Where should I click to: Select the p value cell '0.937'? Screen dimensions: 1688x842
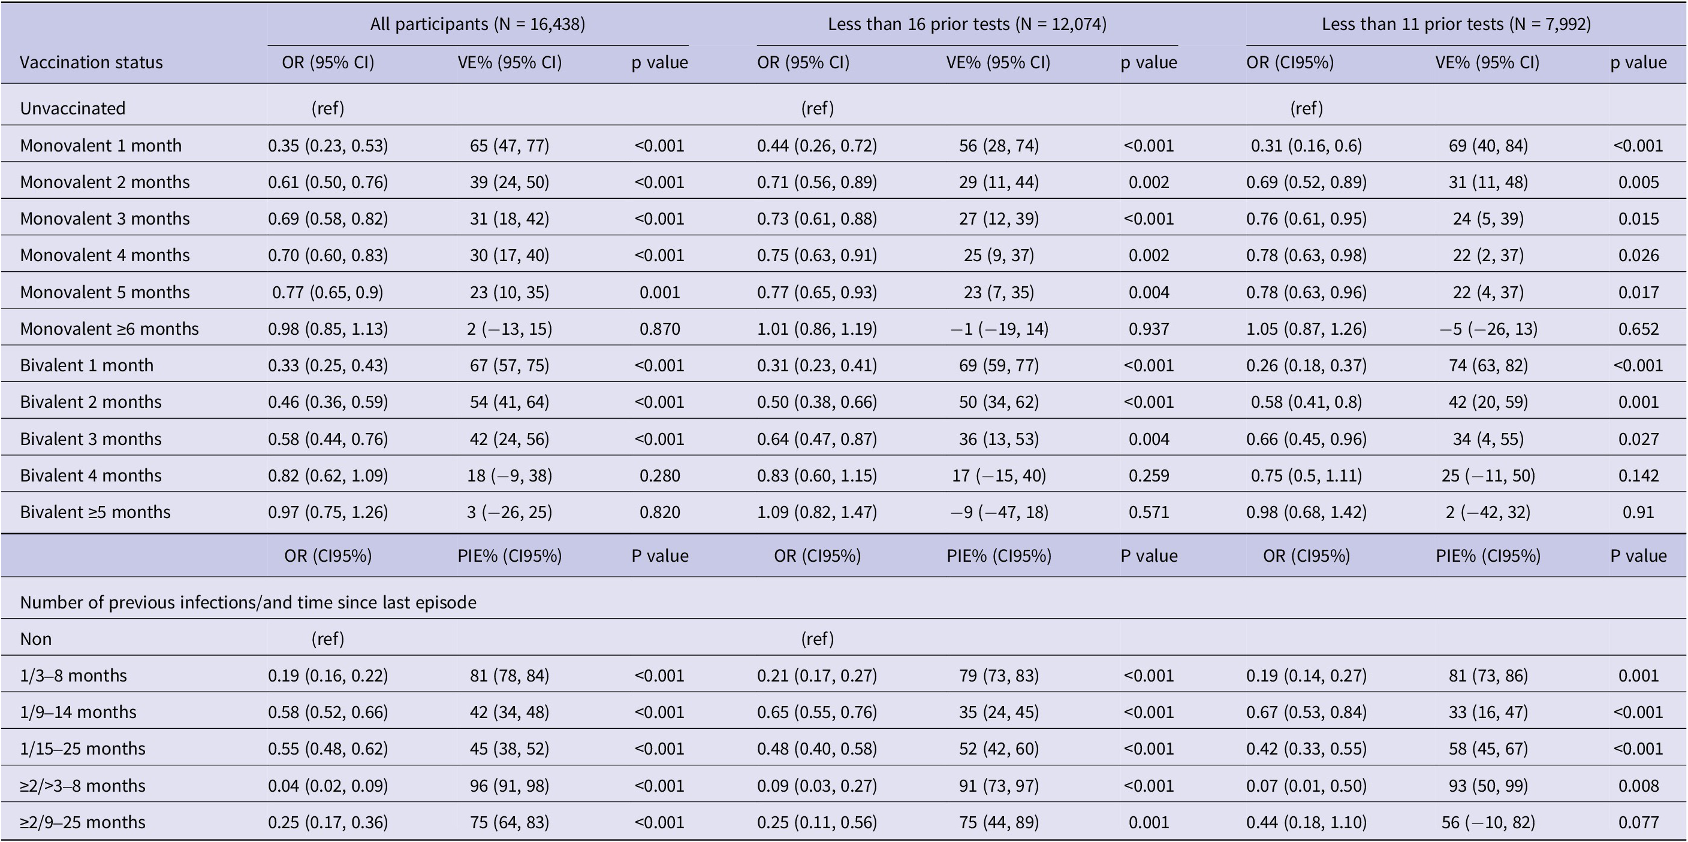coord(1148,329)
